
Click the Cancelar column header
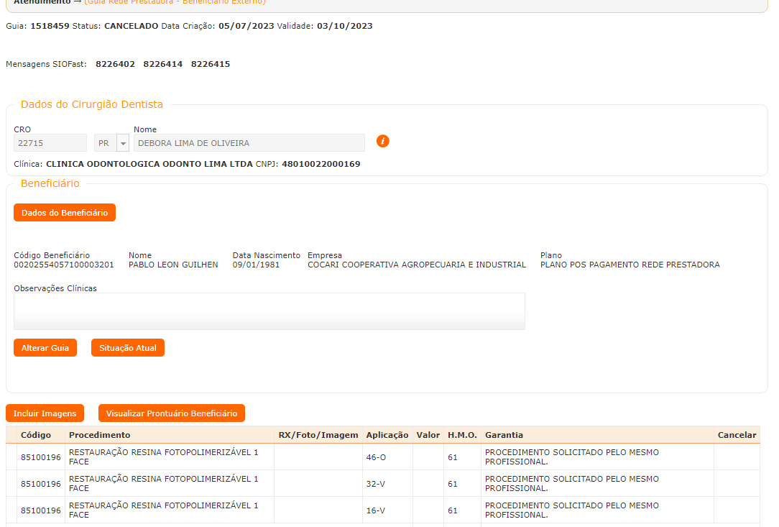[737, 435]
